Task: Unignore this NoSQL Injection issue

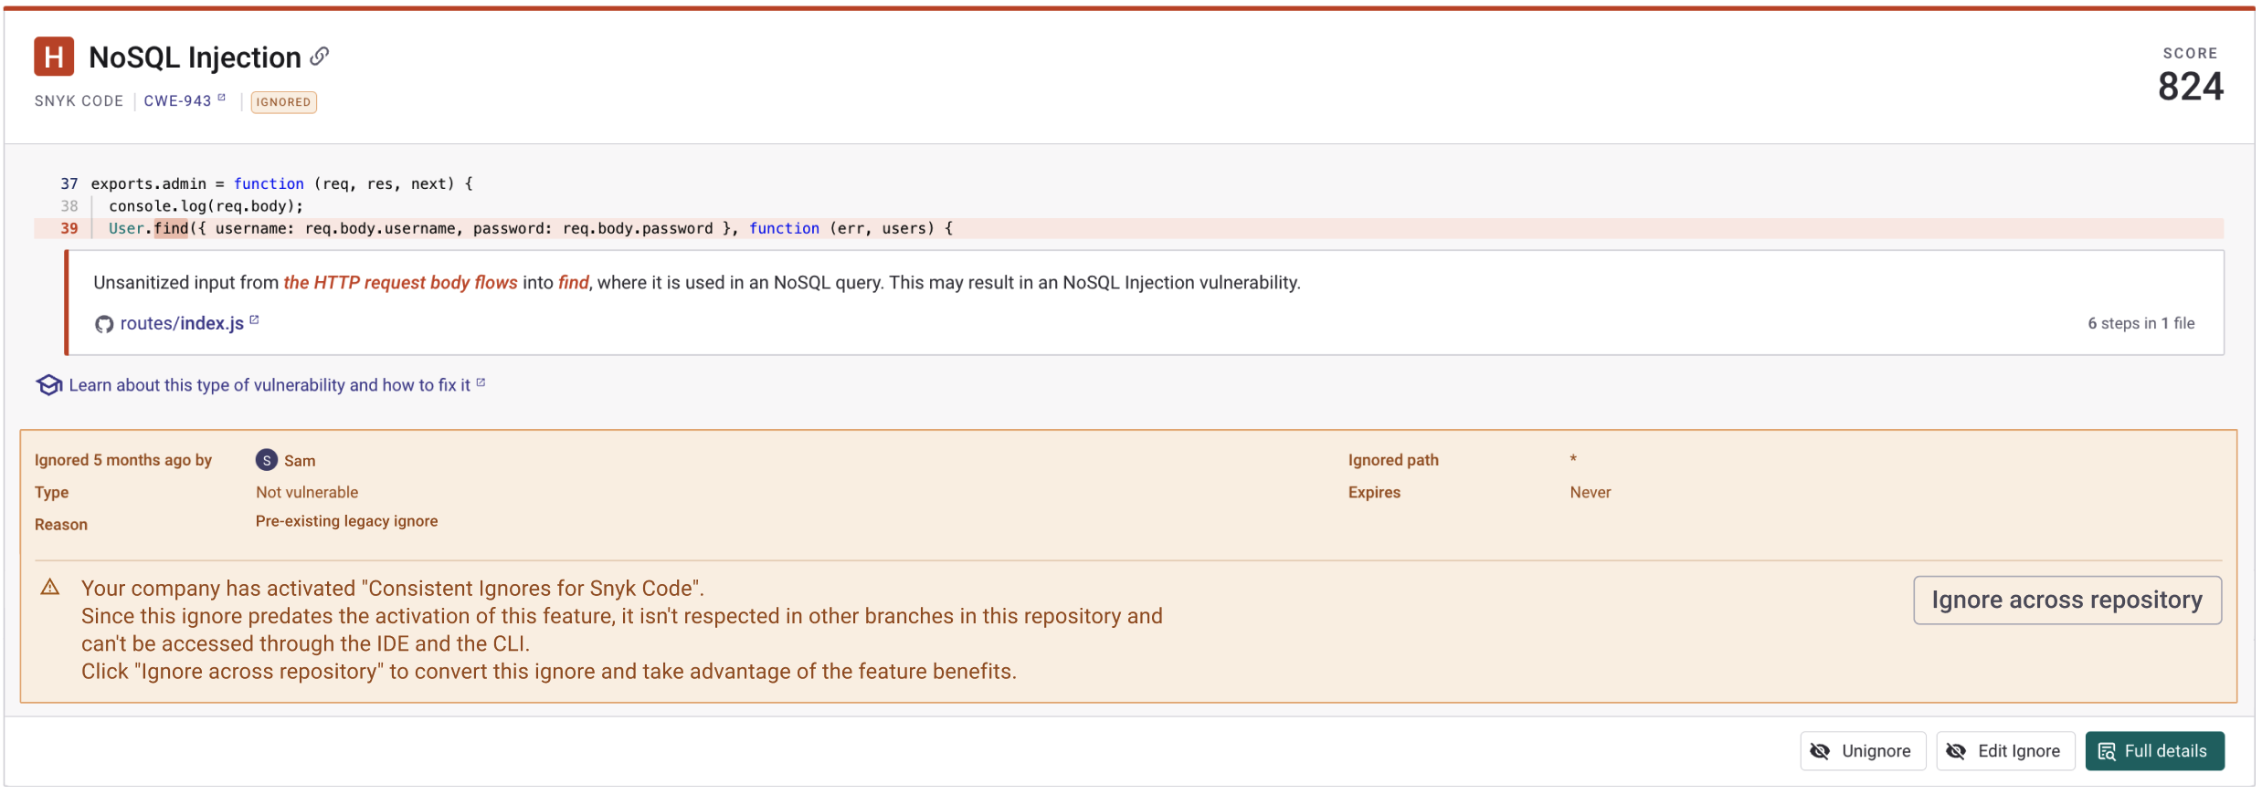Action: pos(1862,751)
